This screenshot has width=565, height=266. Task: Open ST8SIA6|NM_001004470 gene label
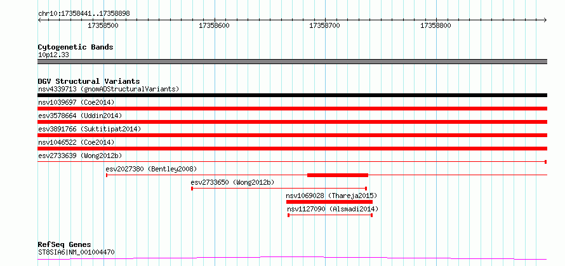(76, 252)
